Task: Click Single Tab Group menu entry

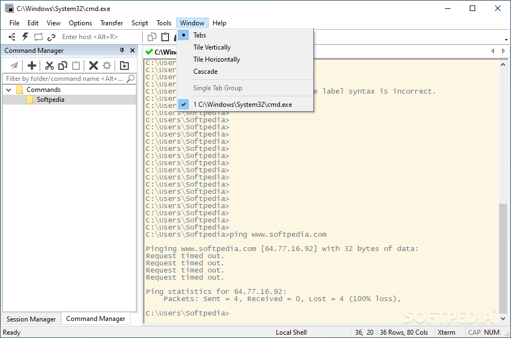Action: tap(245, 88)
